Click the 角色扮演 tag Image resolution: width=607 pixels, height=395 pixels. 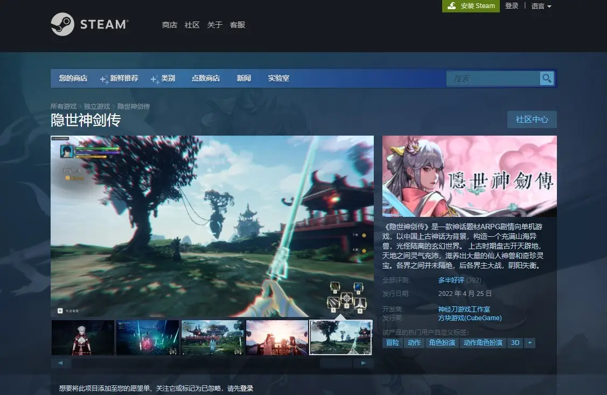click(442, 343)
